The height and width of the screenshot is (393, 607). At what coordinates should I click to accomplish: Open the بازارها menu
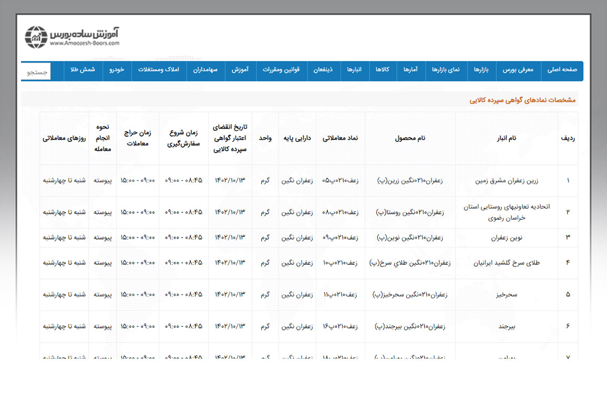(481, 70)
